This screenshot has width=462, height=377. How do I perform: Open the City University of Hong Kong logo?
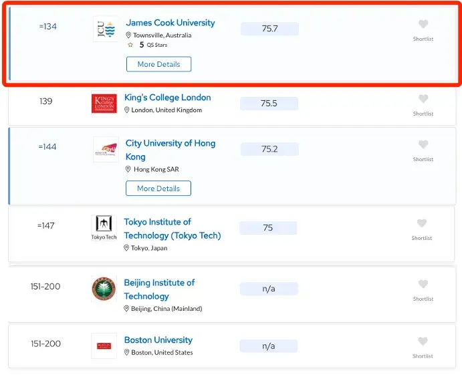pyautogui.click(x=106, y=149)
